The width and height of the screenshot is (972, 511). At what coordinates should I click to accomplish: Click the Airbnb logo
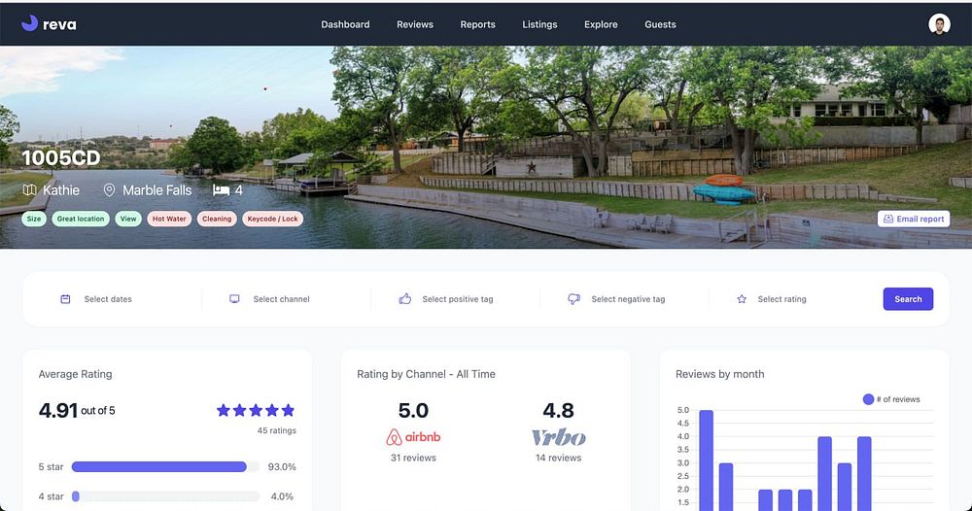[x=413, y=437]
